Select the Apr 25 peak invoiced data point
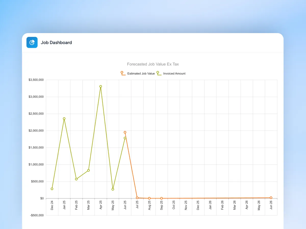The height and width of the screenshot is (229, 306). [x=101, y=87]
